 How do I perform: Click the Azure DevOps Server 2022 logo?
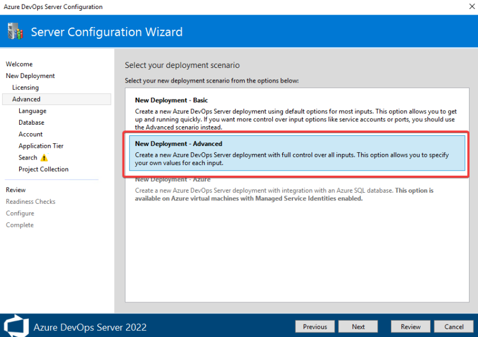16,326
